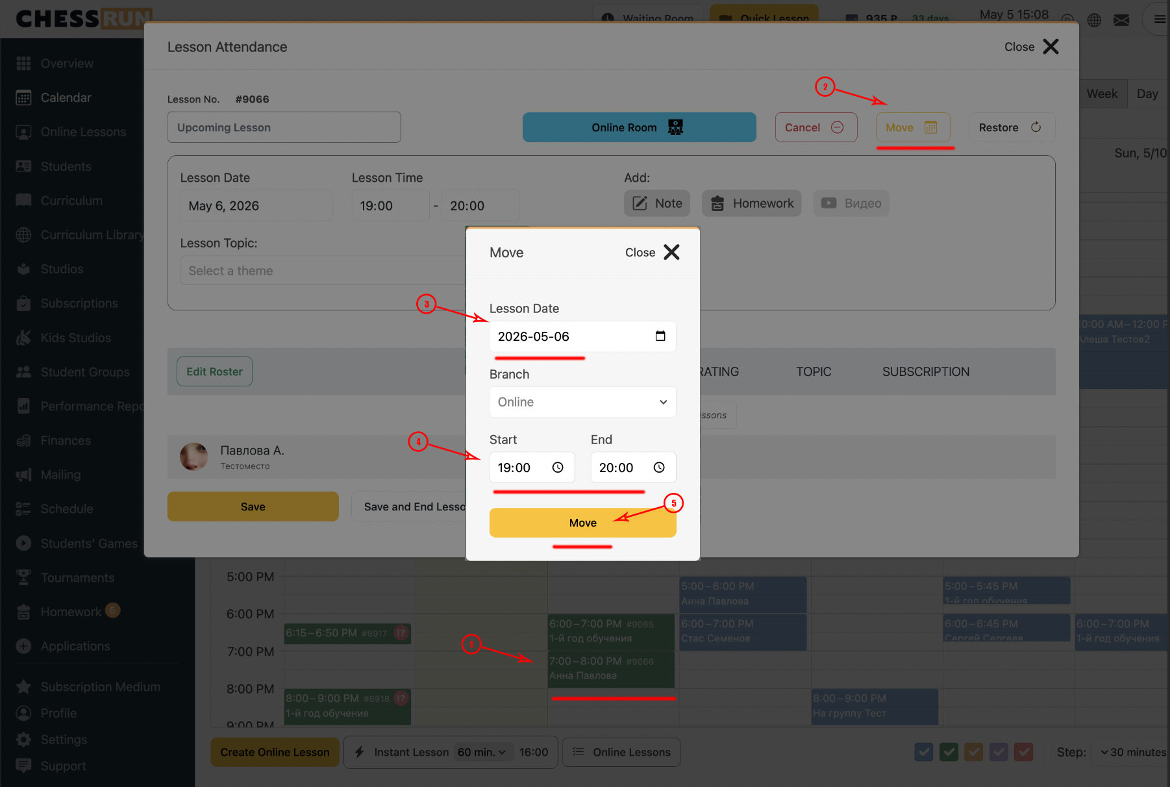Image resolution: width=1170 pixels, height=787 pixels.
Task: Open the 7:00–8:00 PM lesson #9066 event
Action: [x=611, y=669]
